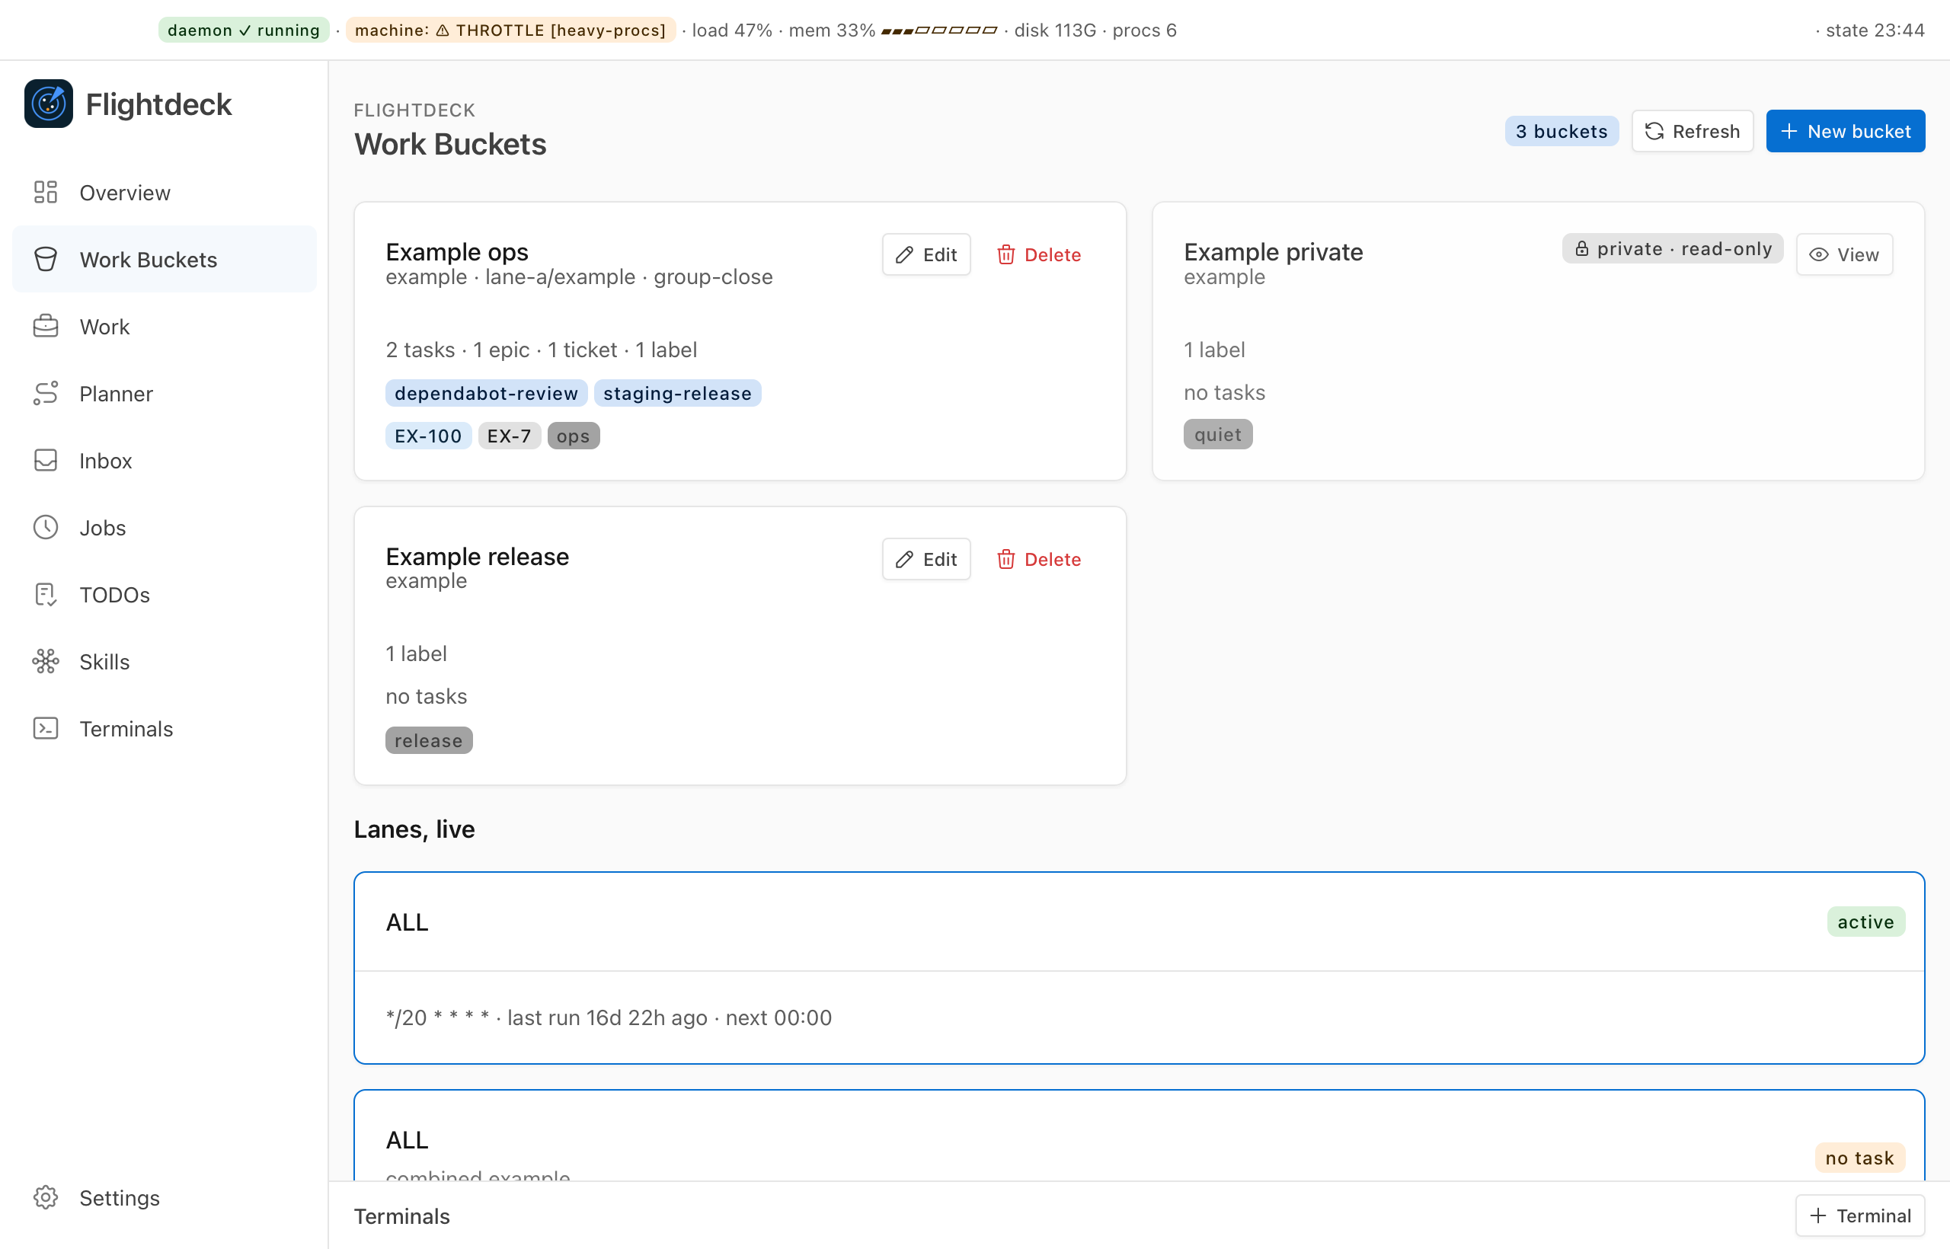This screenshot has width=1950, height=1249.
Task: Click the no task badge
Action: 1859,1158
